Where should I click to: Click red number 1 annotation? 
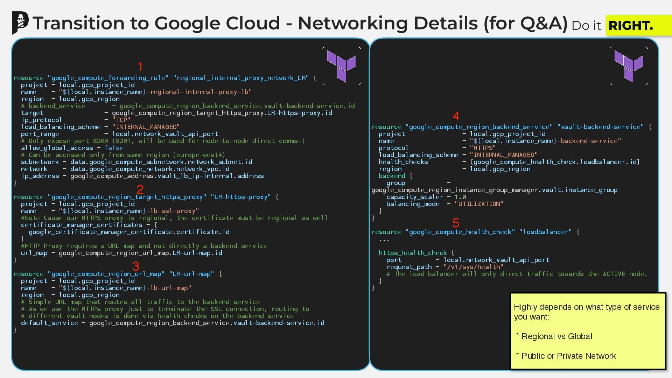point(140,66)
